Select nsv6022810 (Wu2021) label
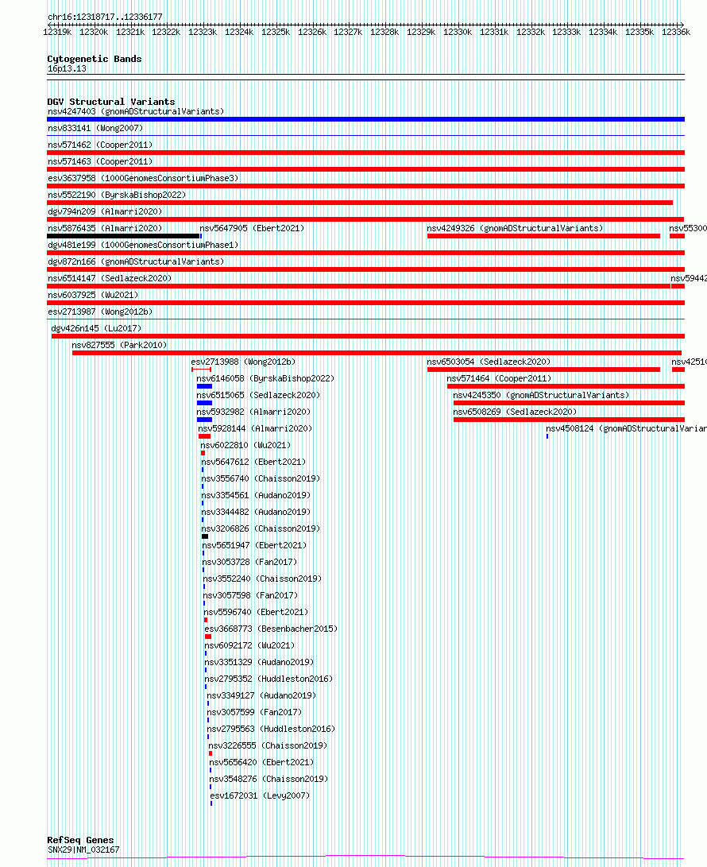This screenshot has width=707, height=867. (x=245, y=445)
